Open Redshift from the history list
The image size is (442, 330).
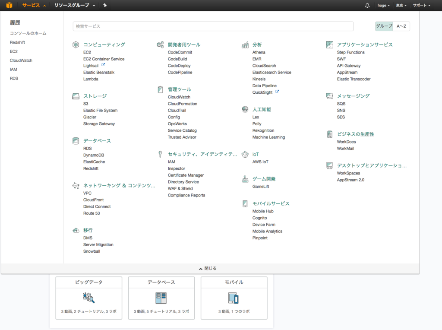17,42
